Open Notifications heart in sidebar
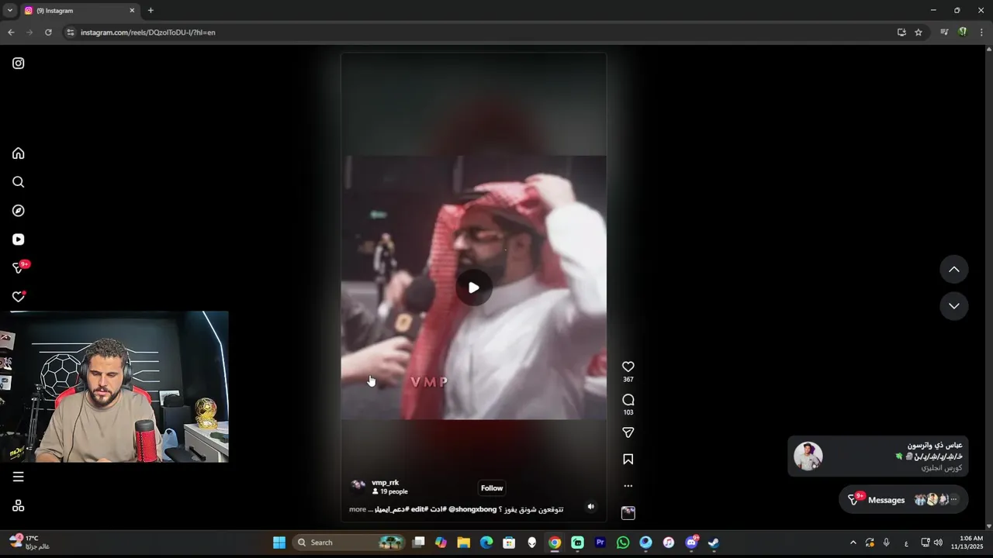This screenshot has width=993, height=558. [x=19, y=296]
